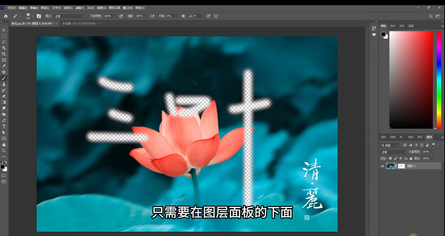Image resolution: width=445 pixels, height=236 pixels.
Task: Pick the Eyedropper tool
Action: (x=4, y=66)
